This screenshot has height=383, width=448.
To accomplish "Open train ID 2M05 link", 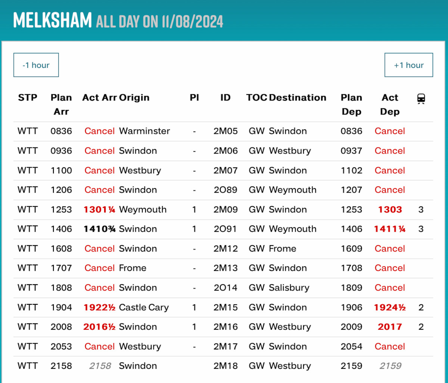I will (225, 131).
